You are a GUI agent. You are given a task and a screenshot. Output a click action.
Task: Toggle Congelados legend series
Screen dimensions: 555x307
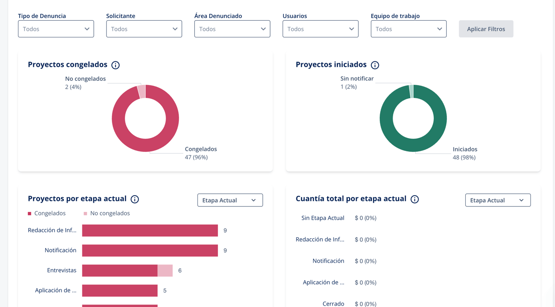(x=47, y=213)
